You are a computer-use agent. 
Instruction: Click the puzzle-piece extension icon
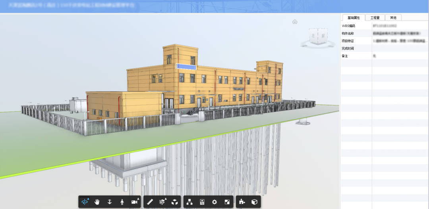point(242,202)
